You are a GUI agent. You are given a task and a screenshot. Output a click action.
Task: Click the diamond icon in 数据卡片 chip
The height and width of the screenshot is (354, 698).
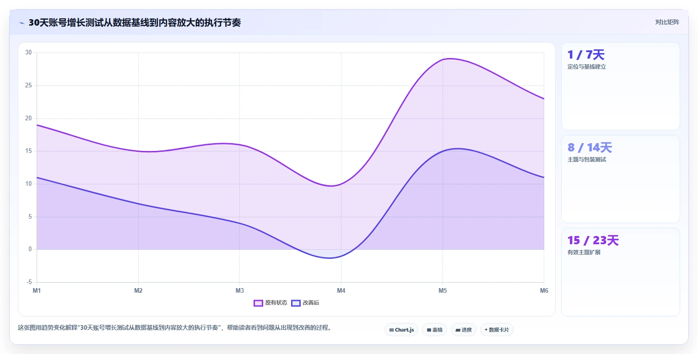(486, 330)
